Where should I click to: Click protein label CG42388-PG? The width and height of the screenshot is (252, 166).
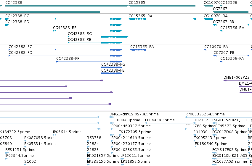(113, 65)
